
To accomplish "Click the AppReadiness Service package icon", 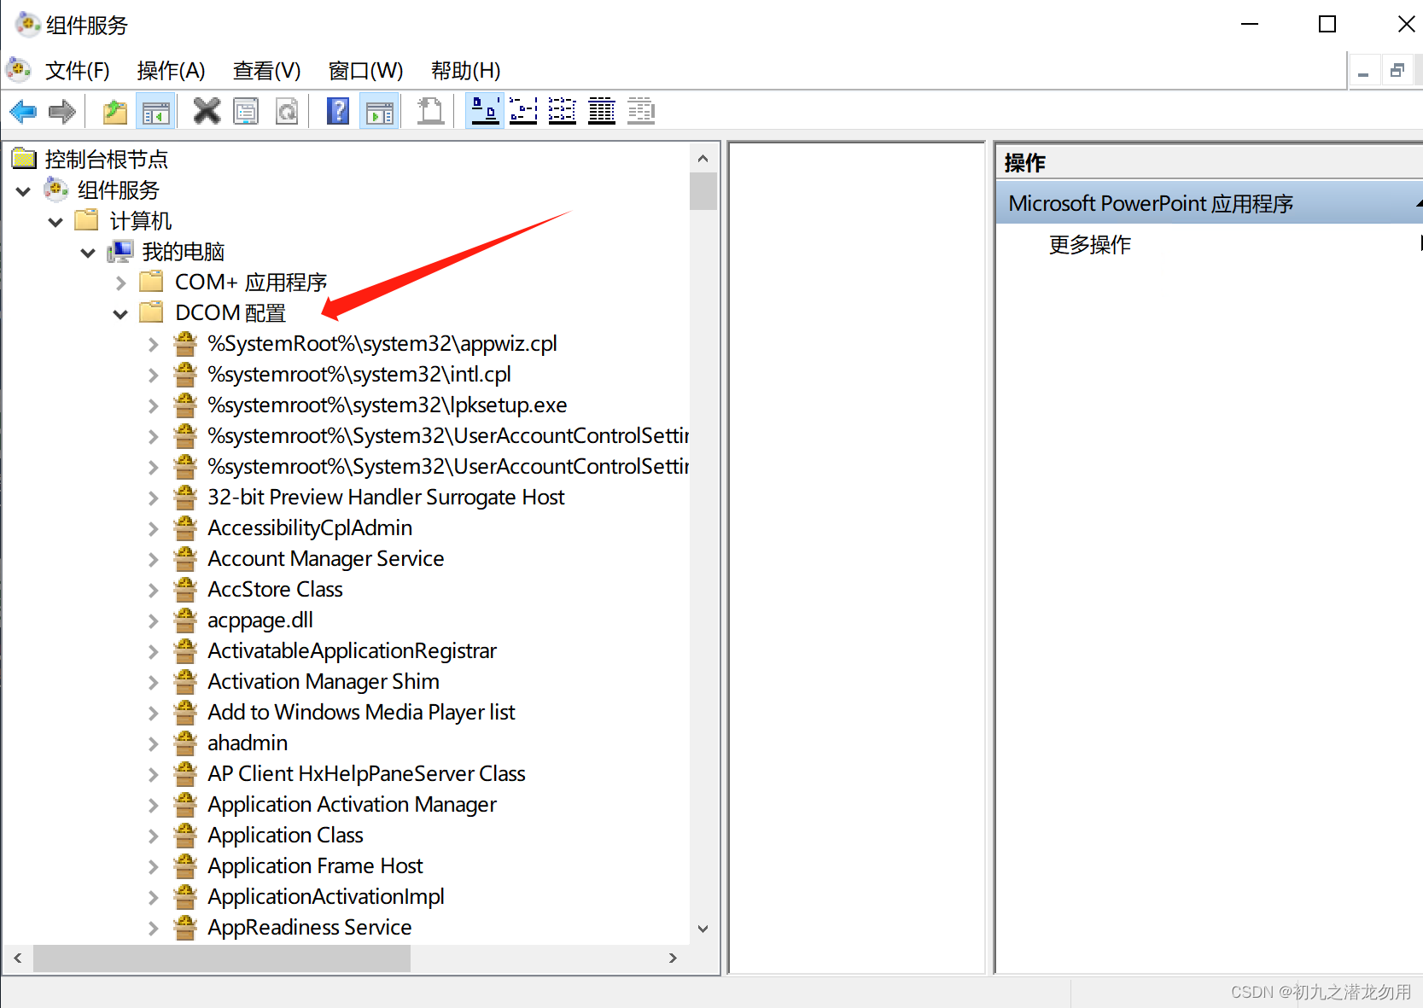I will click(x=185, y=927).
